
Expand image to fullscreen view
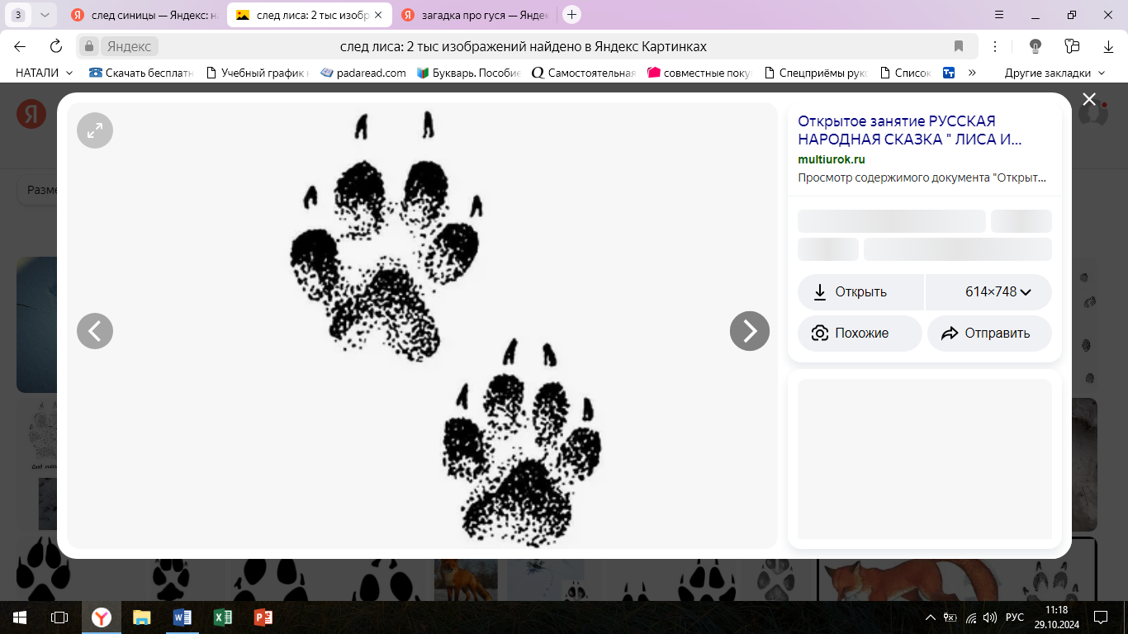point(95,130)
